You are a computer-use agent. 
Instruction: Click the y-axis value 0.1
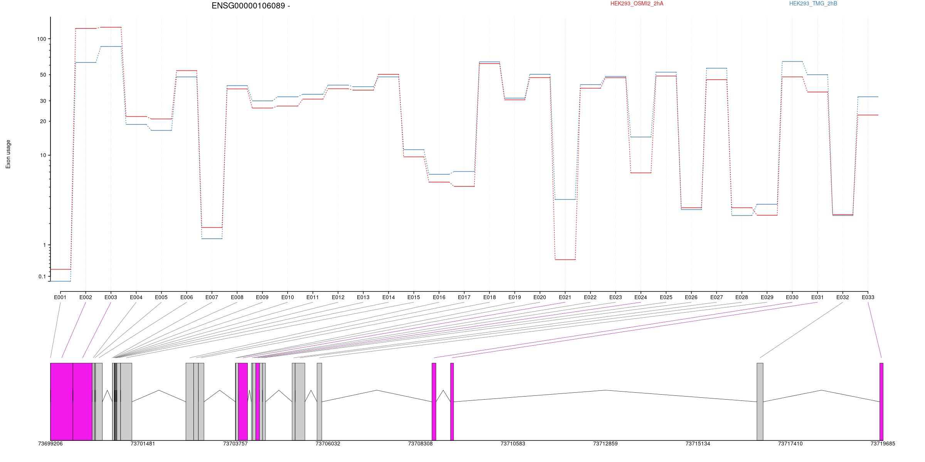42,276
